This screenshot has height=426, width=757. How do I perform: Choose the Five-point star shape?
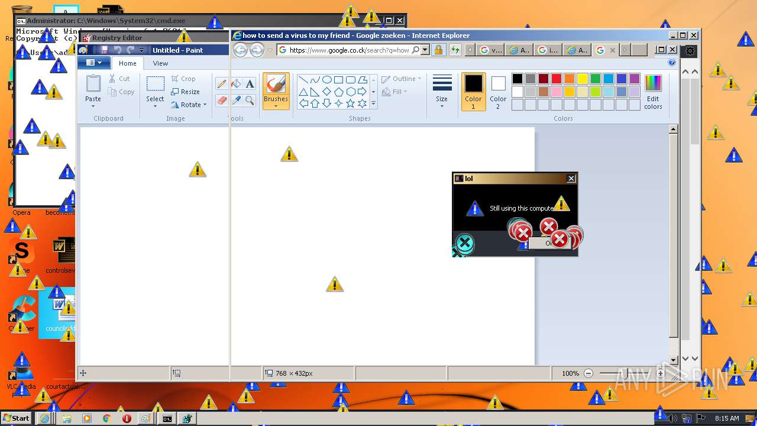point(350,104)
